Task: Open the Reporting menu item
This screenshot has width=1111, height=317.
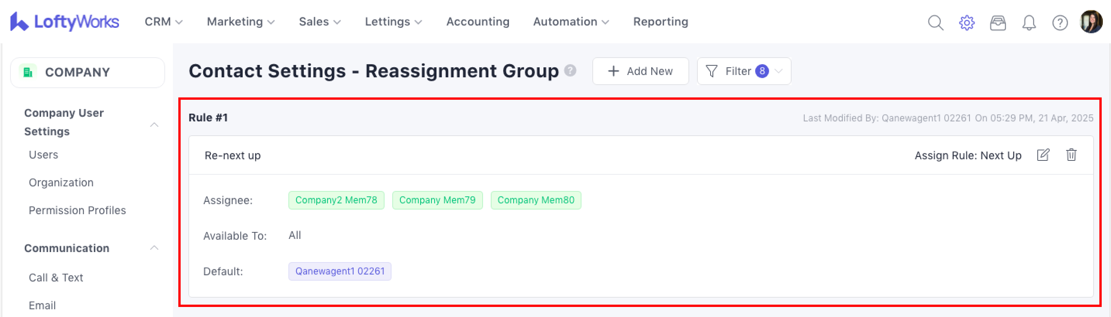Action: click(660, 22)
